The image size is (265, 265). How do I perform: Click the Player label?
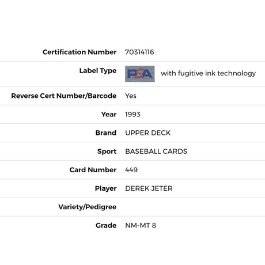106,188
